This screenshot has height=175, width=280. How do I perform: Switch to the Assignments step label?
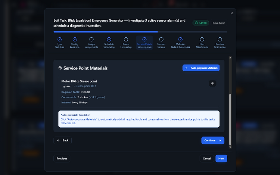click(91, 47)
